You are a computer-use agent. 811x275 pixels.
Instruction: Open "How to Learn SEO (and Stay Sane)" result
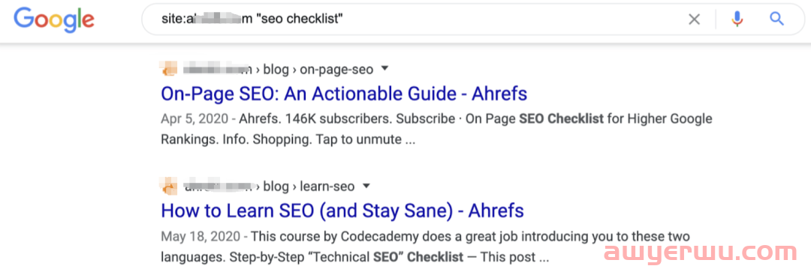(x=342, y=211)
